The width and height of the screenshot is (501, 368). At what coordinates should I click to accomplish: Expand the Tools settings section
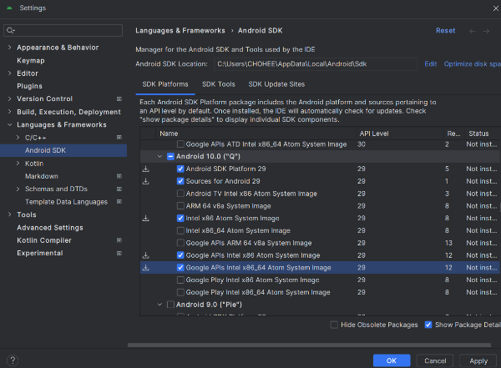tap(9, 214)
